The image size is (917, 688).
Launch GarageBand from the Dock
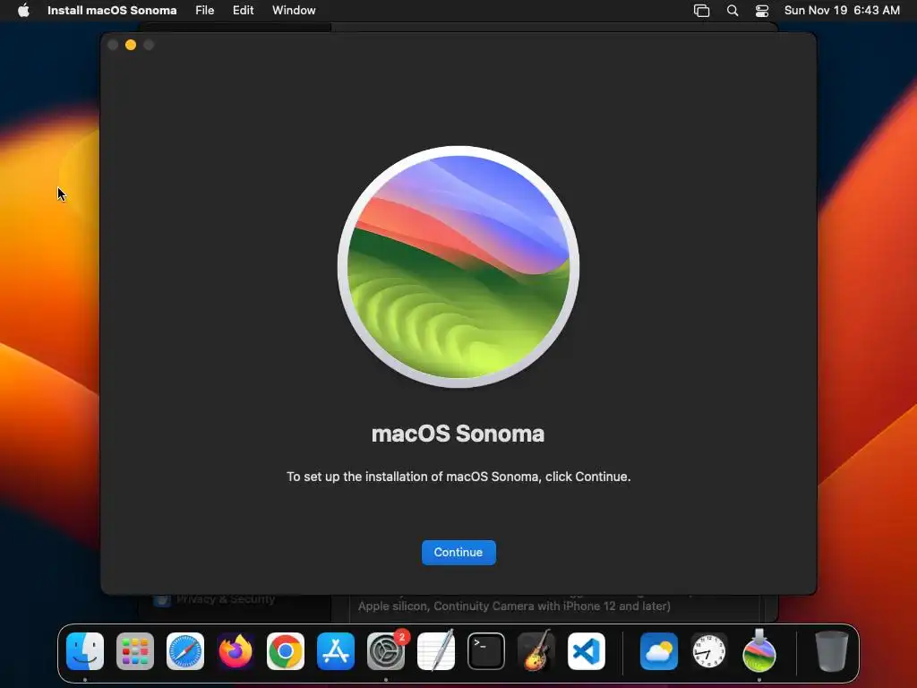click(536, 651)
